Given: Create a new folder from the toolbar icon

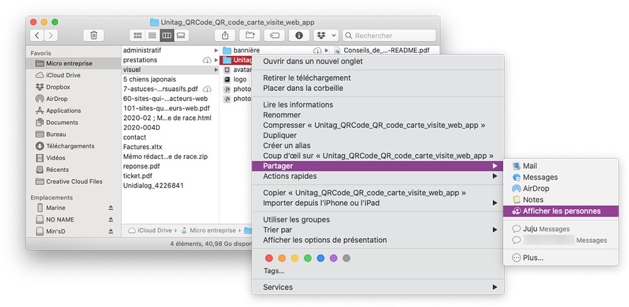Looking at the screenshot, I should 250,36.
